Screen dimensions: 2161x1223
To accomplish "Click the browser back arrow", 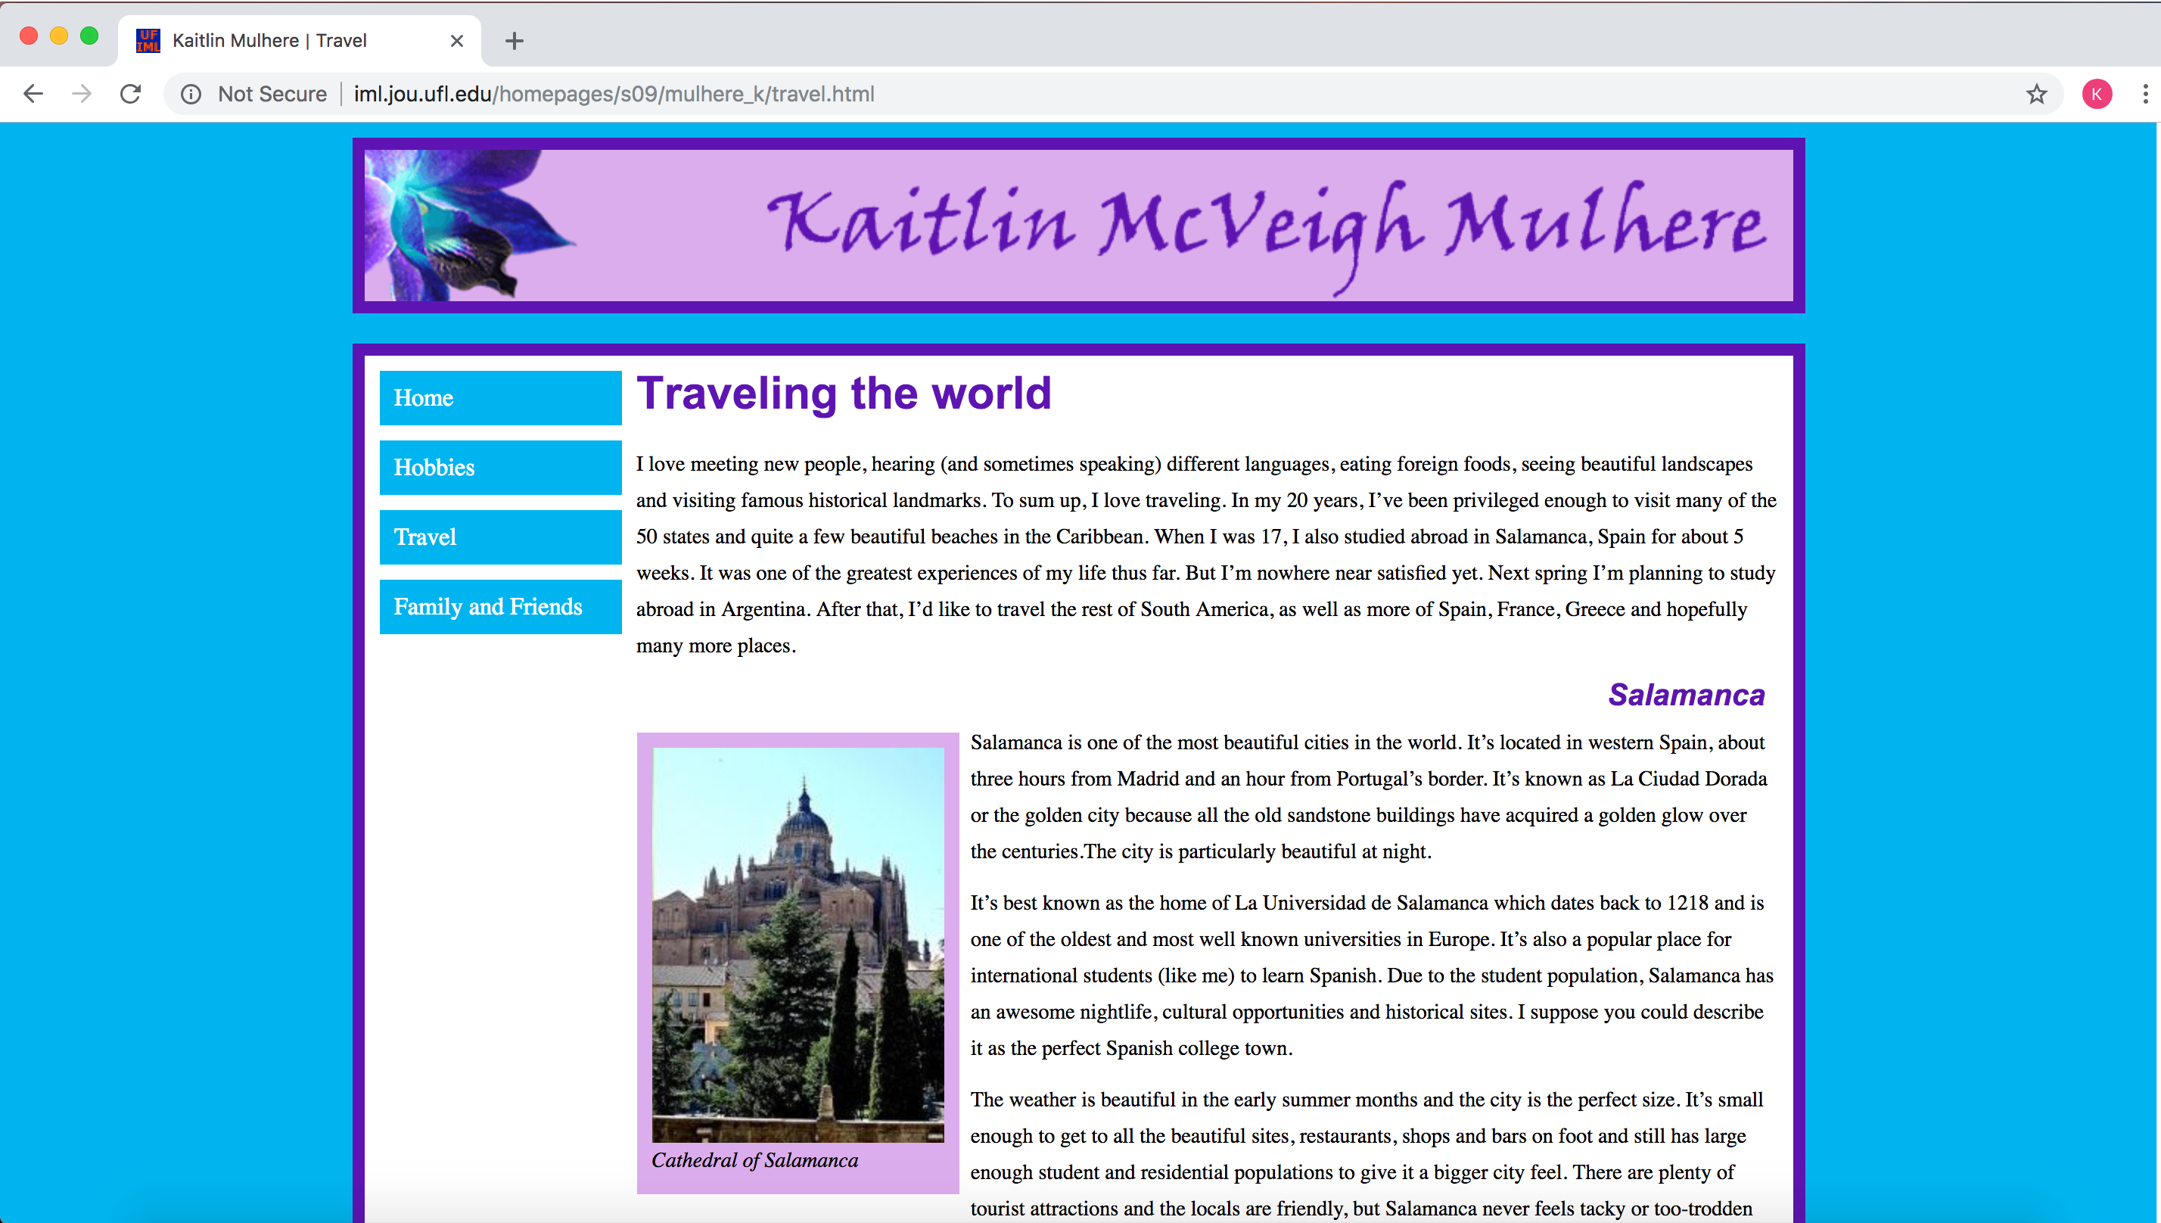I will [33, 93].
